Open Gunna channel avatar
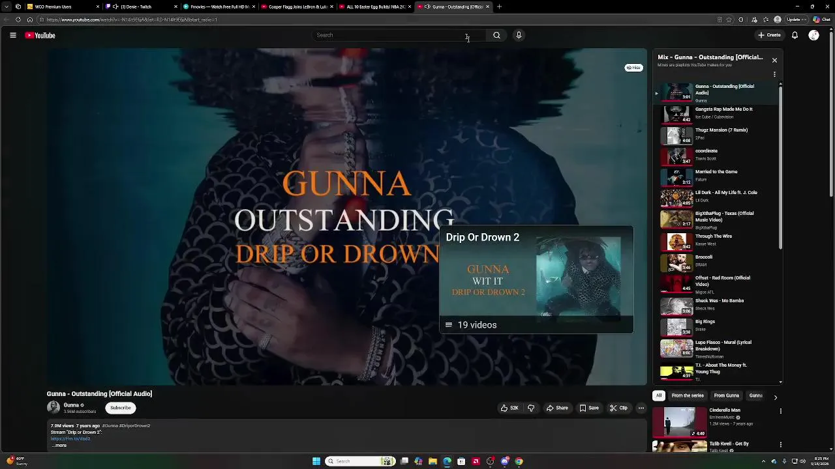The width and height of the screenshot is (835, 469). [x=53, y=408]
